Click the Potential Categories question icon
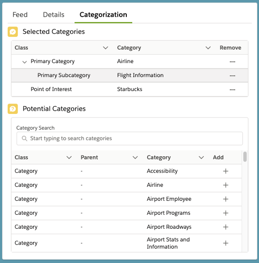 click(13, 109)
